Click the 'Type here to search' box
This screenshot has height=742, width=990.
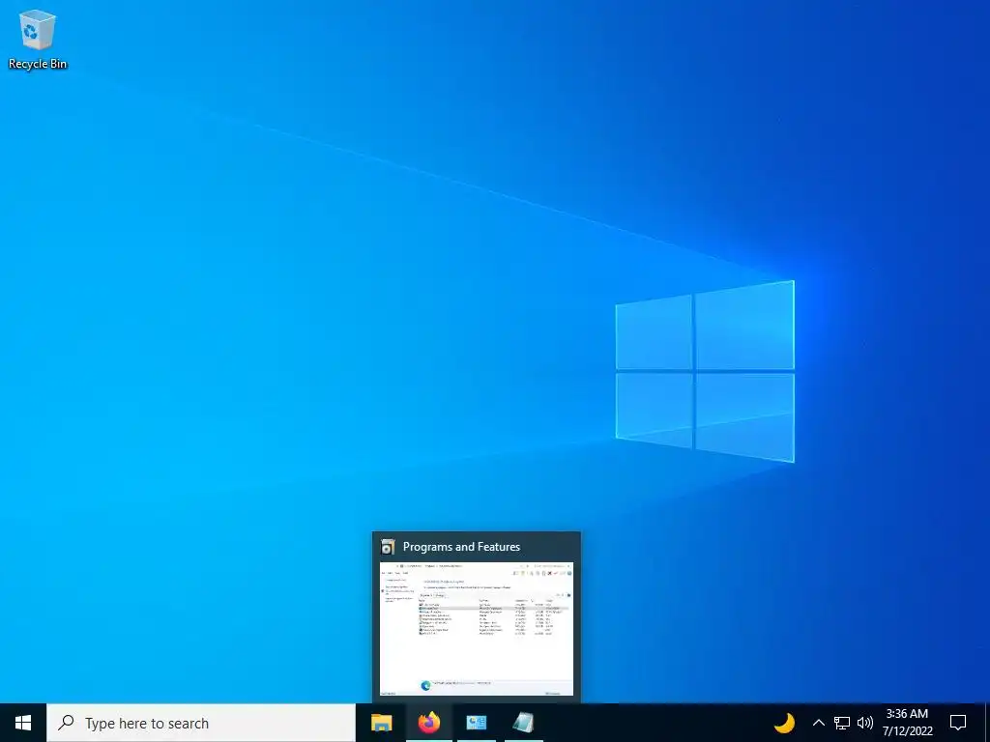[201, 723]
